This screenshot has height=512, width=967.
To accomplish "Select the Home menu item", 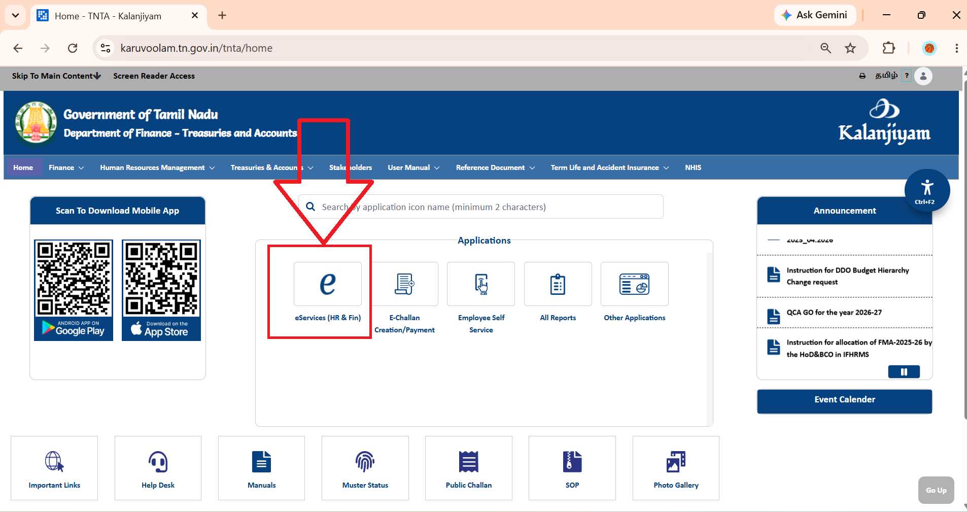I will click(23, 167).
